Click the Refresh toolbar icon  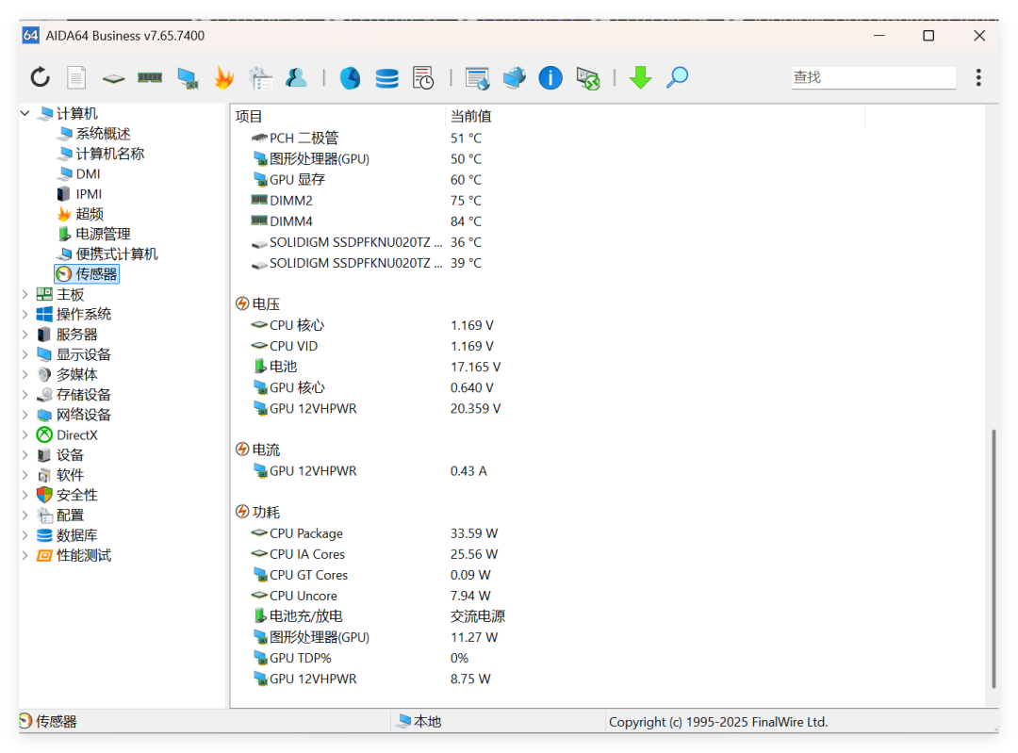41,77
